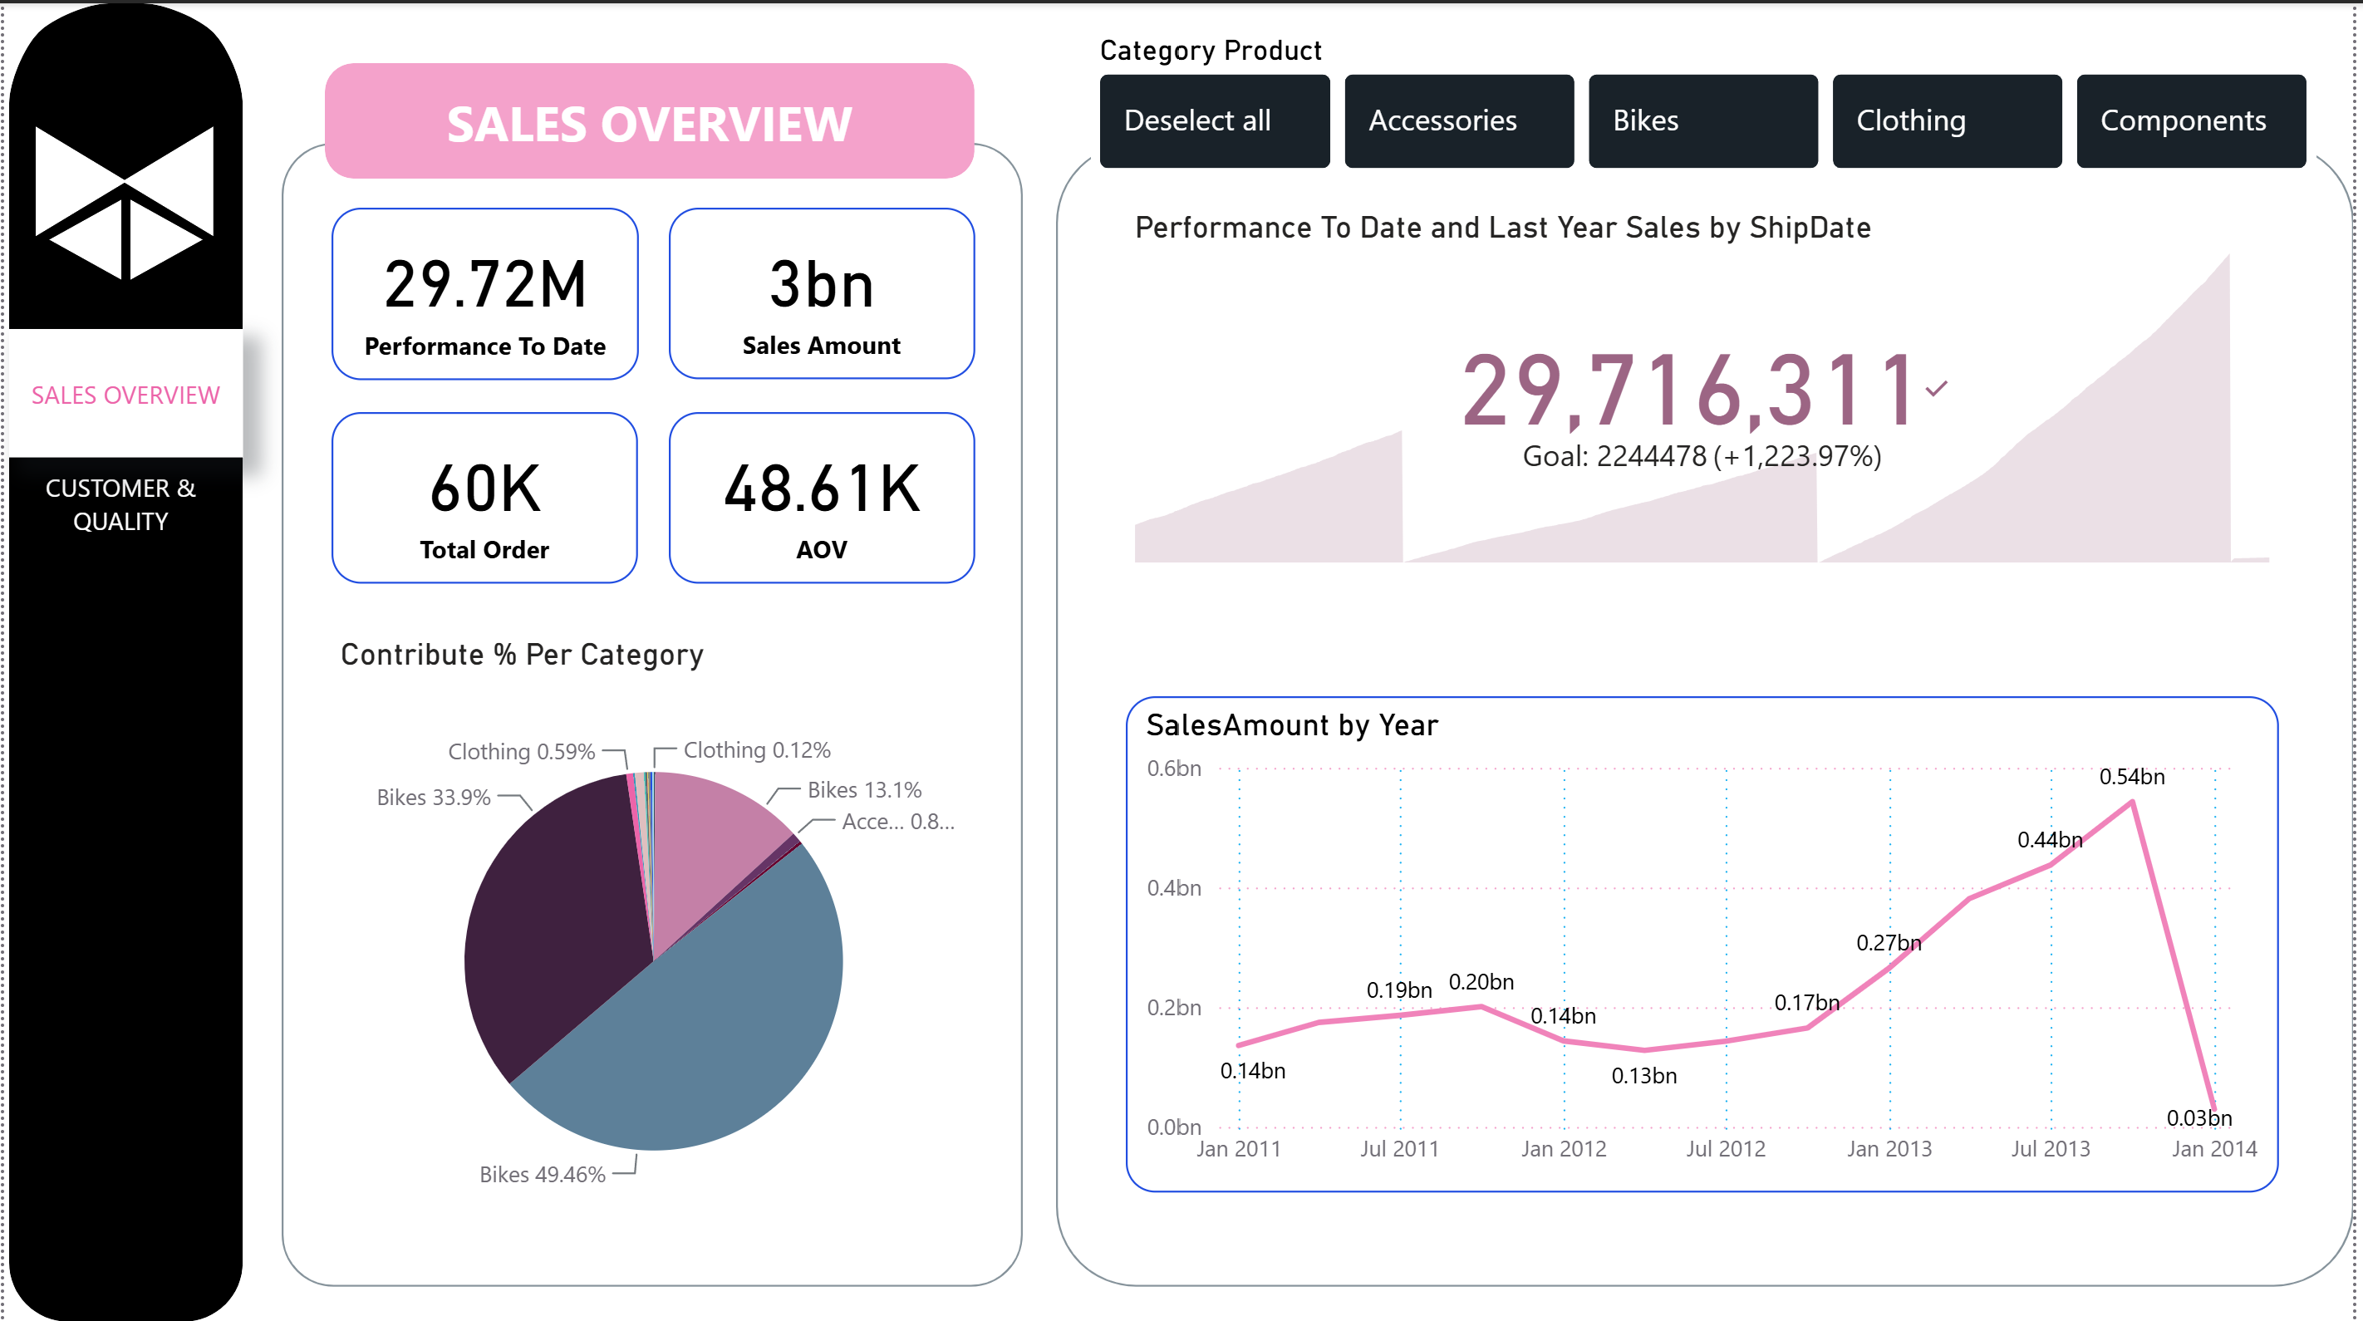Click the 0.03bn data label

pyautogui.click(x=2198, y=1117)
